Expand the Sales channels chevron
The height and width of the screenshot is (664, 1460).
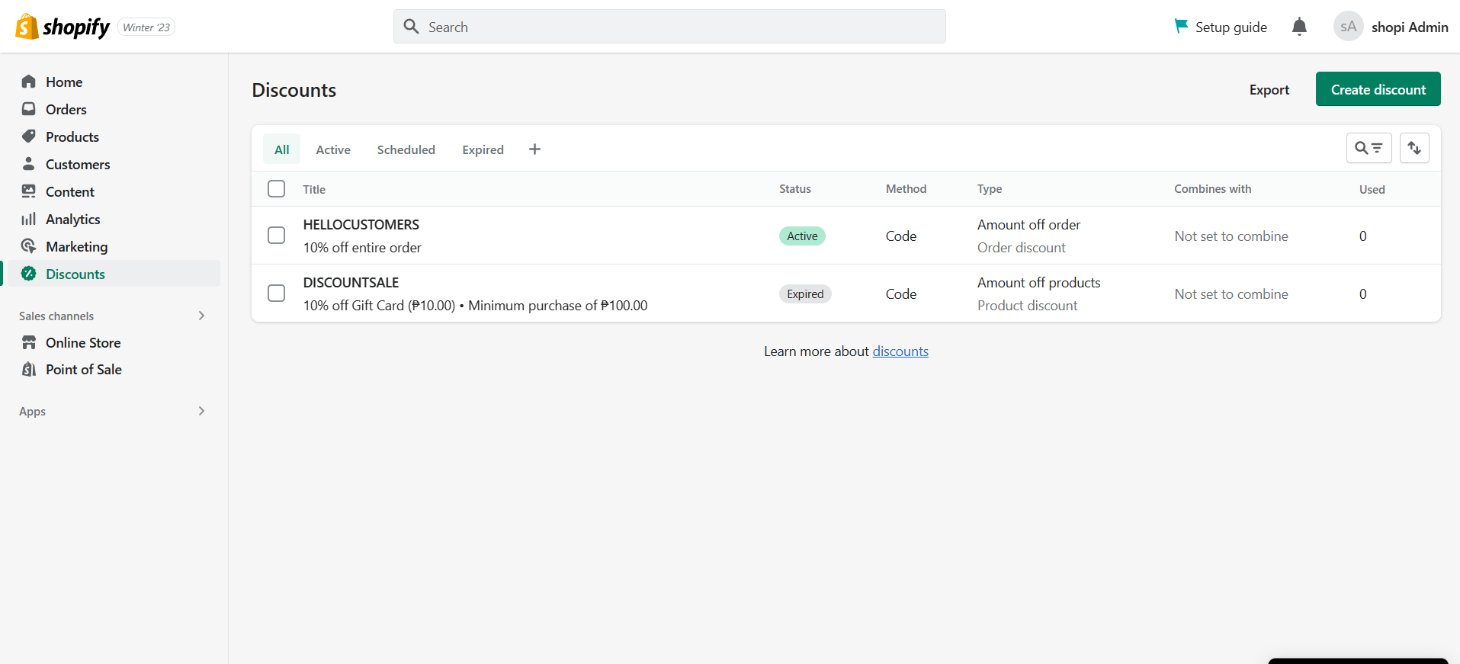pos(201,316)
